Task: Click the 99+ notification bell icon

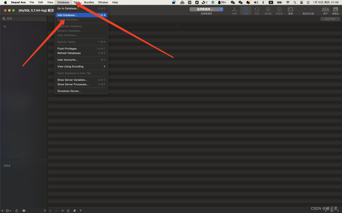Action: [222, 2]
